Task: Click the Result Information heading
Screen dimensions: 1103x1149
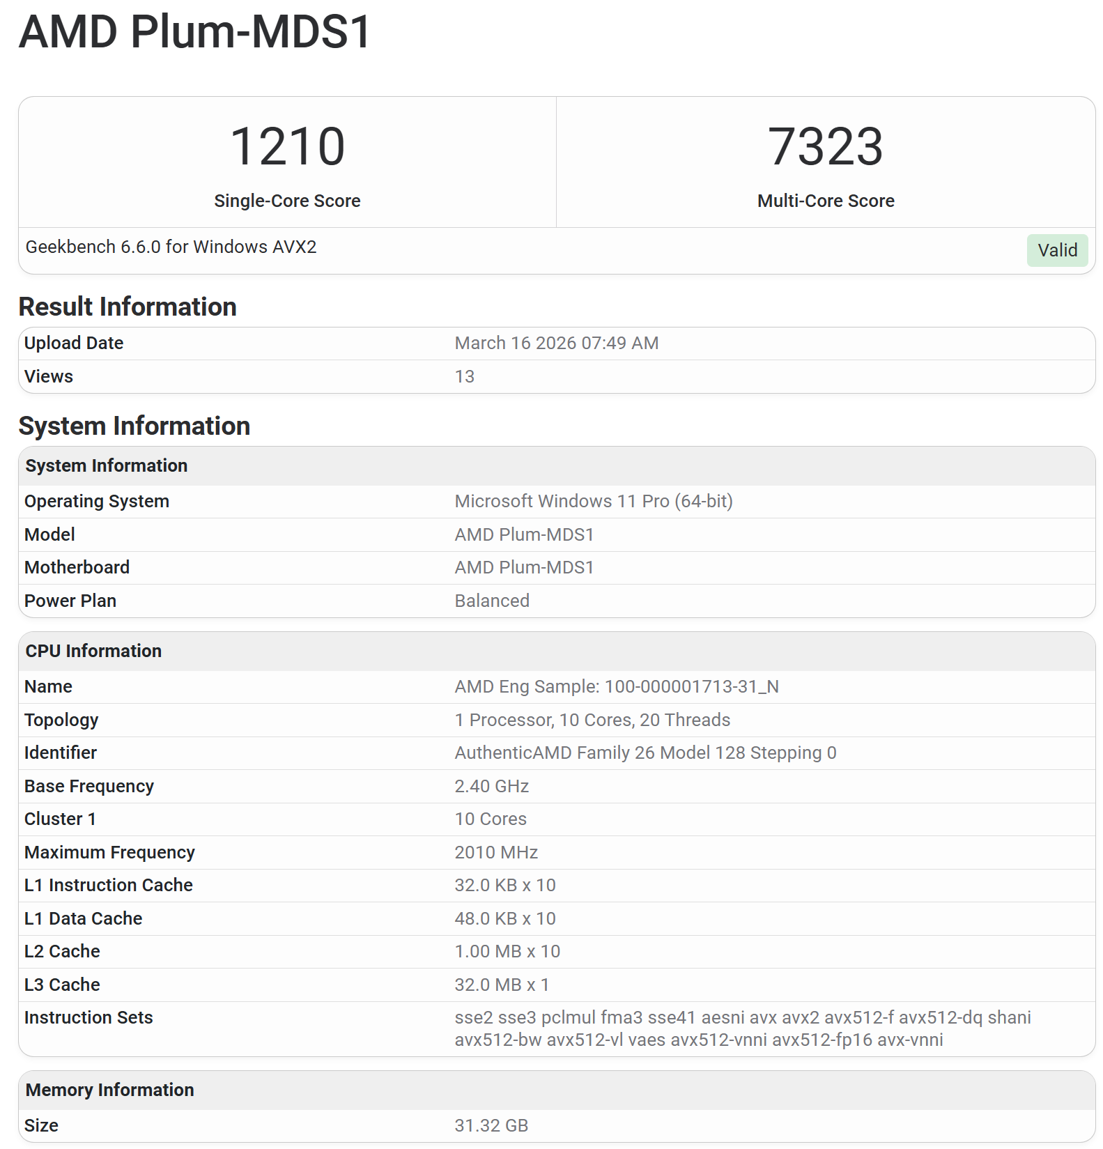Action: pyautogui.click(x=128, y=307)
